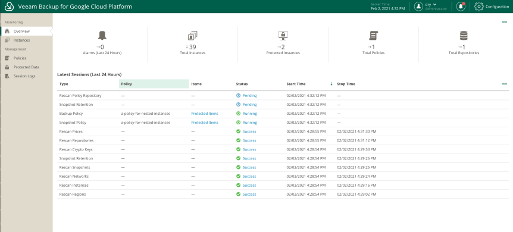Click the Total Repositories database icon
This screenshot has height=232, width=513.
click(x=464, y=35)
